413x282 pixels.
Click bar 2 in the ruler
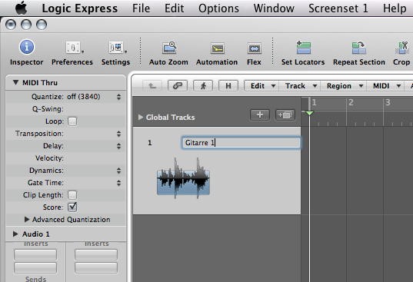tap(351, 102)
